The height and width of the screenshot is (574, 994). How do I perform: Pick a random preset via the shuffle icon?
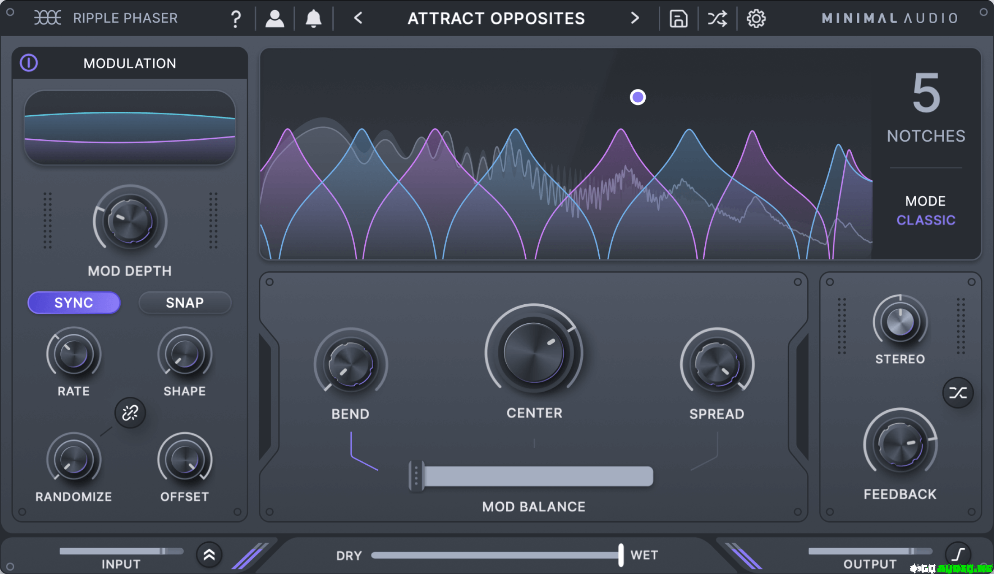click(x=717, y=19)
